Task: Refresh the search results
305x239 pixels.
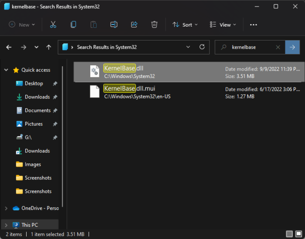Action: click(202, 47)
